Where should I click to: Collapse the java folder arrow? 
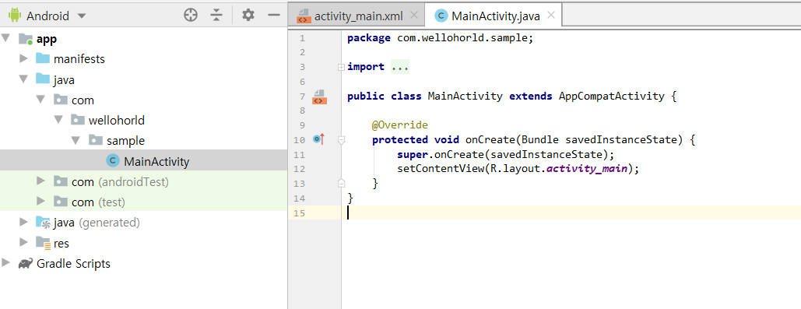point(23,79)
